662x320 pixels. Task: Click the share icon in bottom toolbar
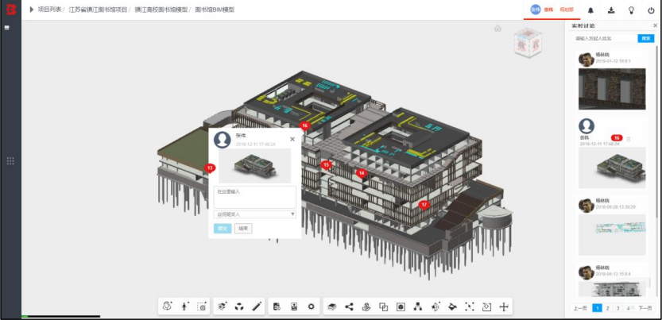[x=349, y=307]
